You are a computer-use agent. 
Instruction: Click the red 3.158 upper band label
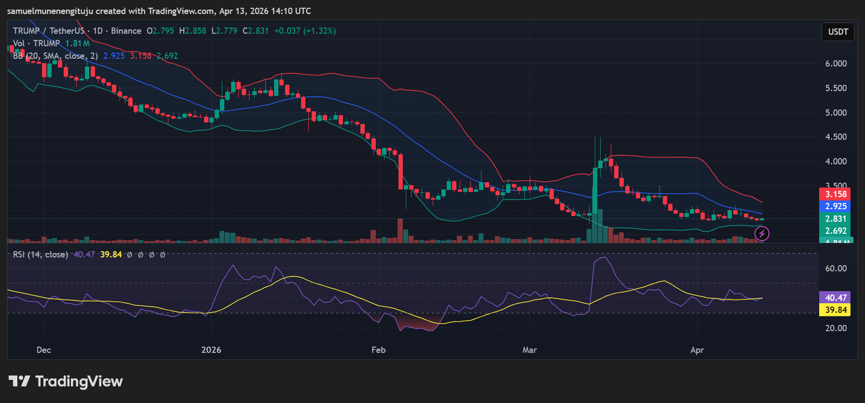pos(835,194)
